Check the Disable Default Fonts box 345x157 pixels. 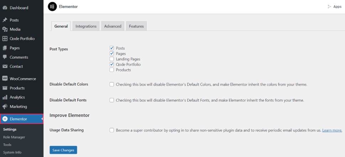point(112,100)
